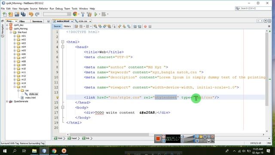Click the Previous Bookmark icon

119,26
